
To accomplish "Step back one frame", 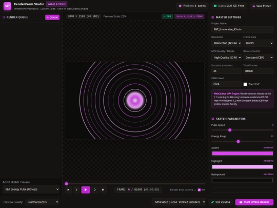I will tap(76, 190).
